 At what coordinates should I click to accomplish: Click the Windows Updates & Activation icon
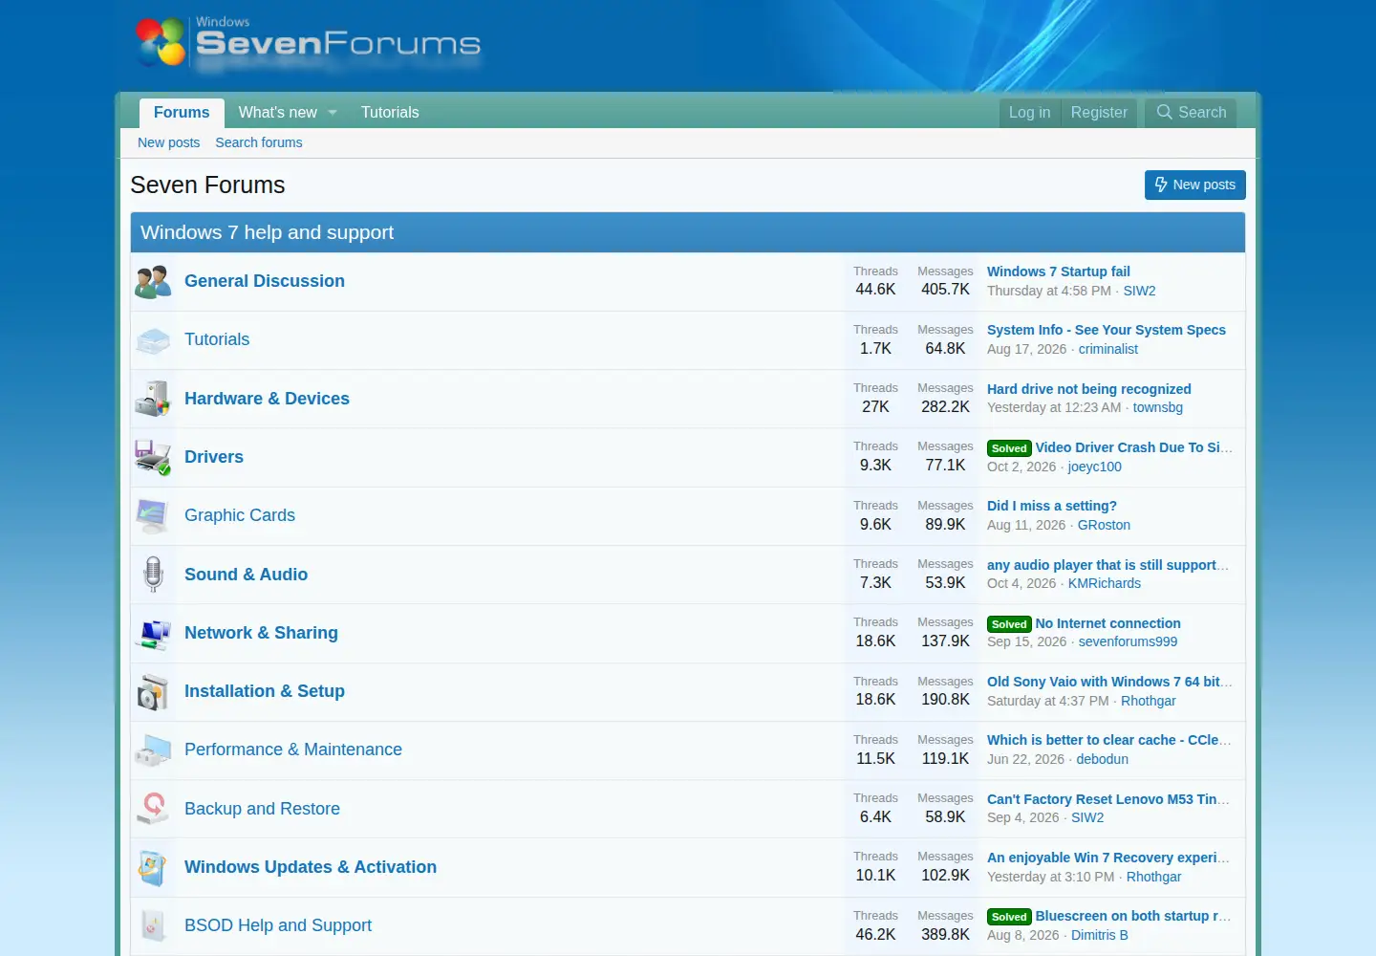(x=153, y=868)
